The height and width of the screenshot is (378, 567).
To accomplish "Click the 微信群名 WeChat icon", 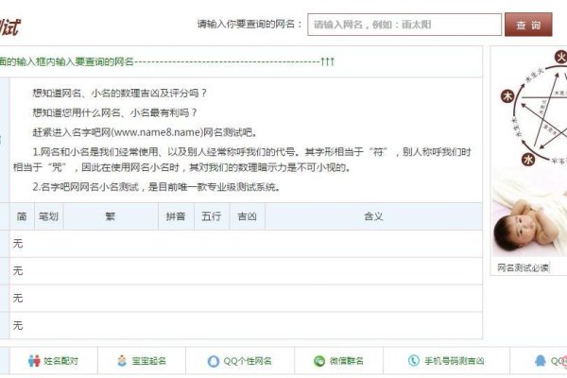I will [319, 361].
